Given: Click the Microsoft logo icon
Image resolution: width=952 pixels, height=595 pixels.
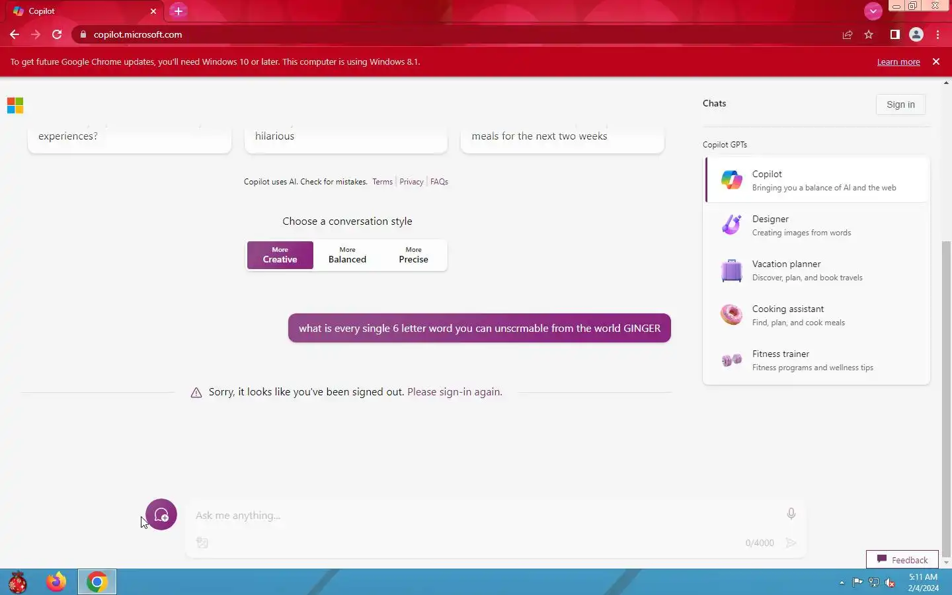Looking at the screenshot, I should [15, 106].
